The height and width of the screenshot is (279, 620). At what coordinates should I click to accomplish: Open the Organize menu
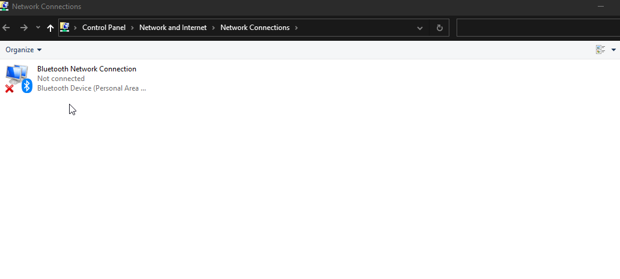click(x=23, y=50)
